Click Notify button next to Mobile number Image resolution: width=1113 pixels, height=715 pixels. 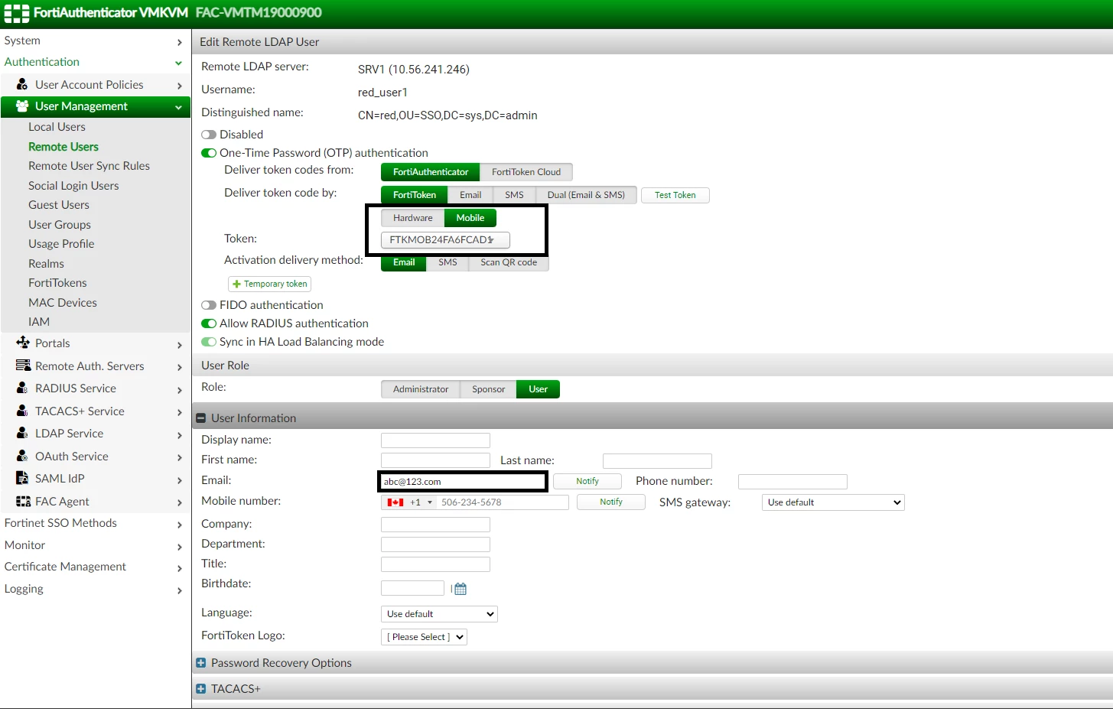point(611,502)
